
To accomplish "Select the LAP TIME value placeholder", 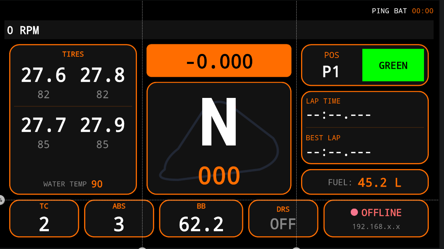I will tap(339, 115).
